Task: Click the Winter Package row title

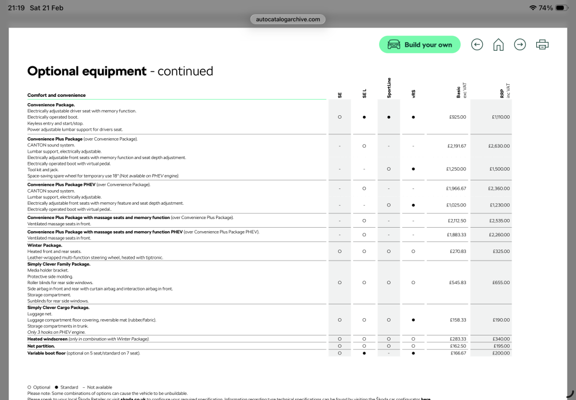Action: pos(45,245)
